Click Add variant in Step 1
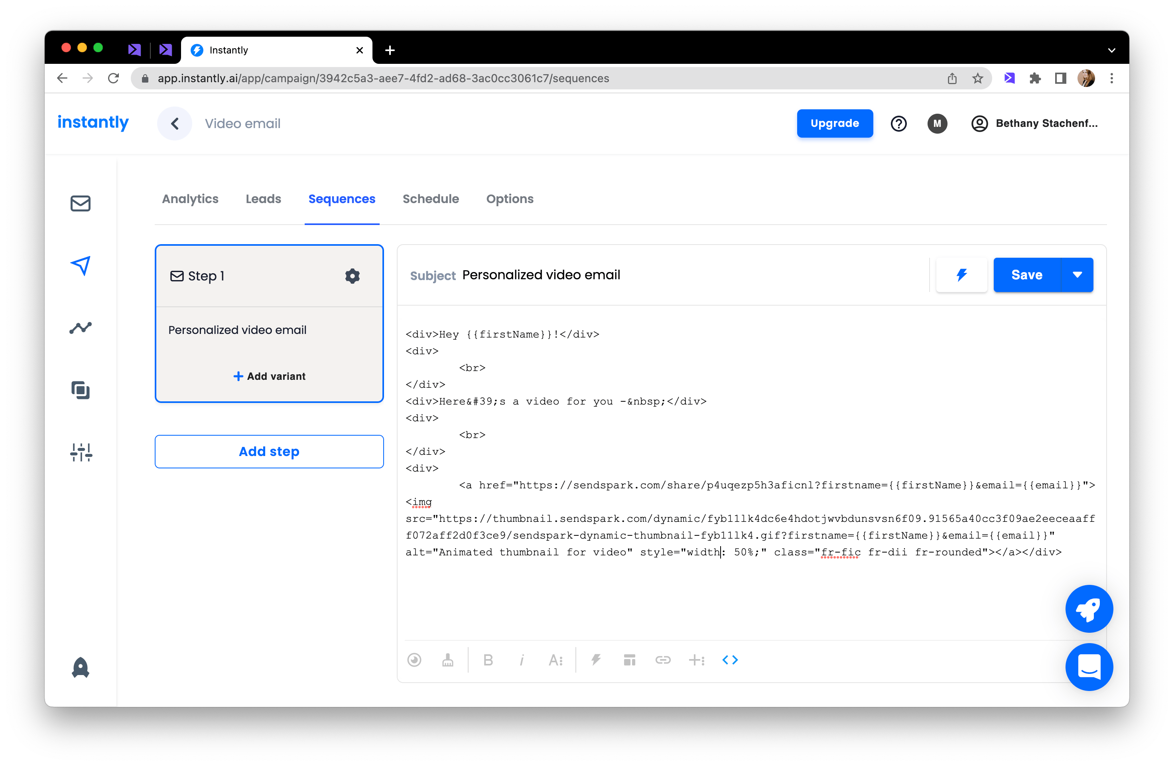 tap(269, 376)
